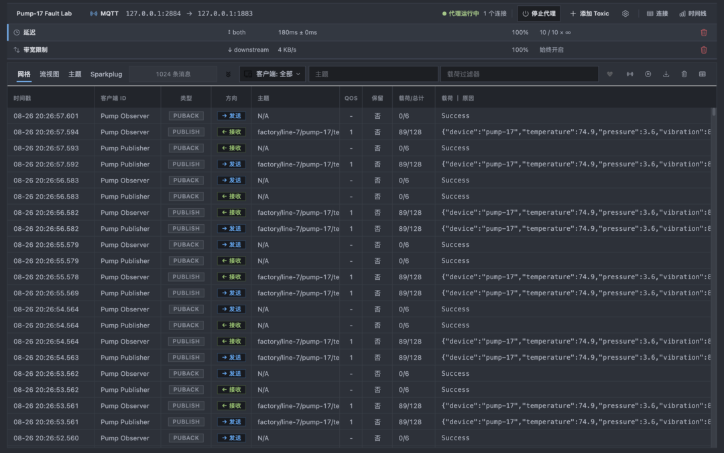Click the Success result in the 20:26:52.560 row

pos(455,438)
